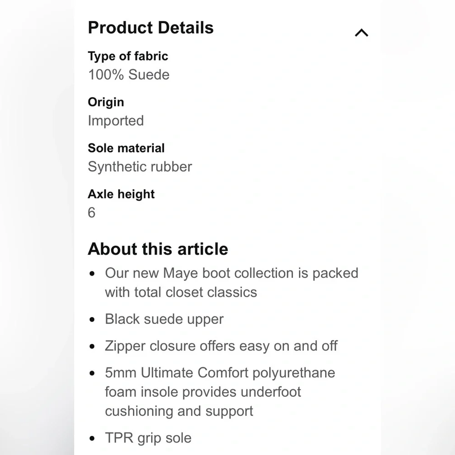
Task: Select the Type of fabric label
Action: 128,56
